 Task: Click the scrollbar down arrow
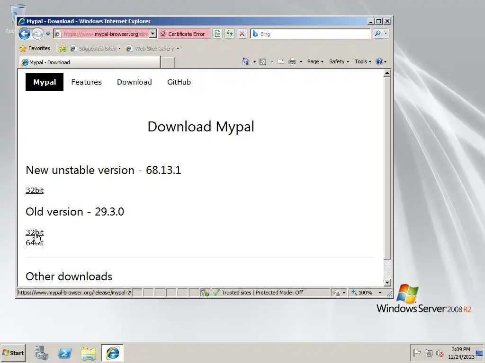[x=387, y=282]
